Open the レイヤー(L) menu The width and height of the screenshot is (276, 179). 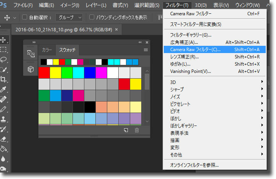tap(96, 5)
